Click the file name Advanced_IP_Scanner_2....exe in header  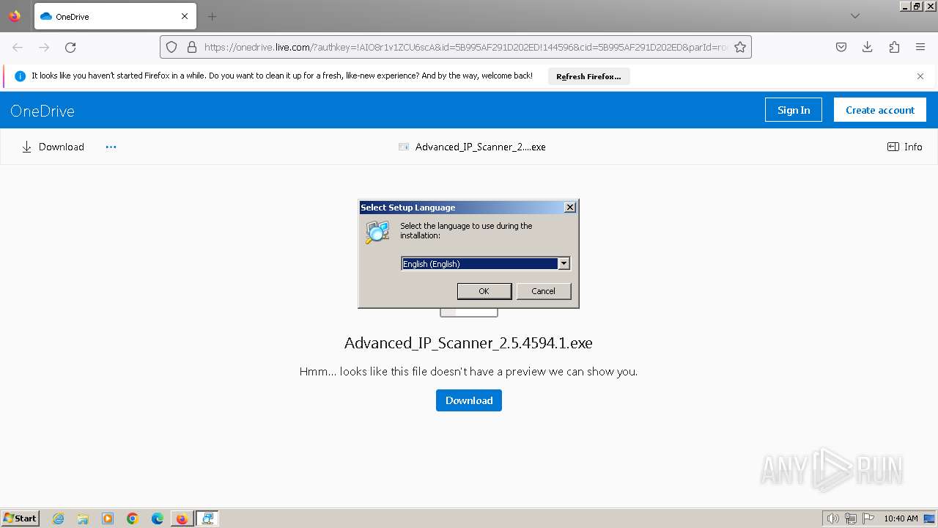(480, 147)
